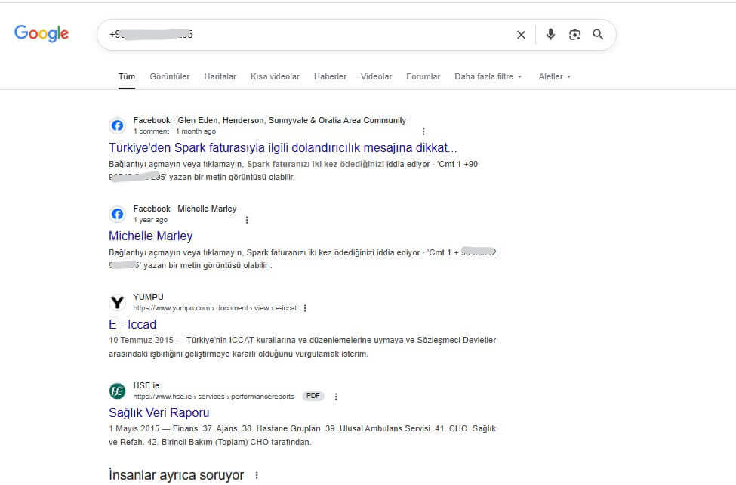The width and height of the screenshot is (736, 485).
Task: Click the HSE.ie site favicon
Action: click(117, 391)
